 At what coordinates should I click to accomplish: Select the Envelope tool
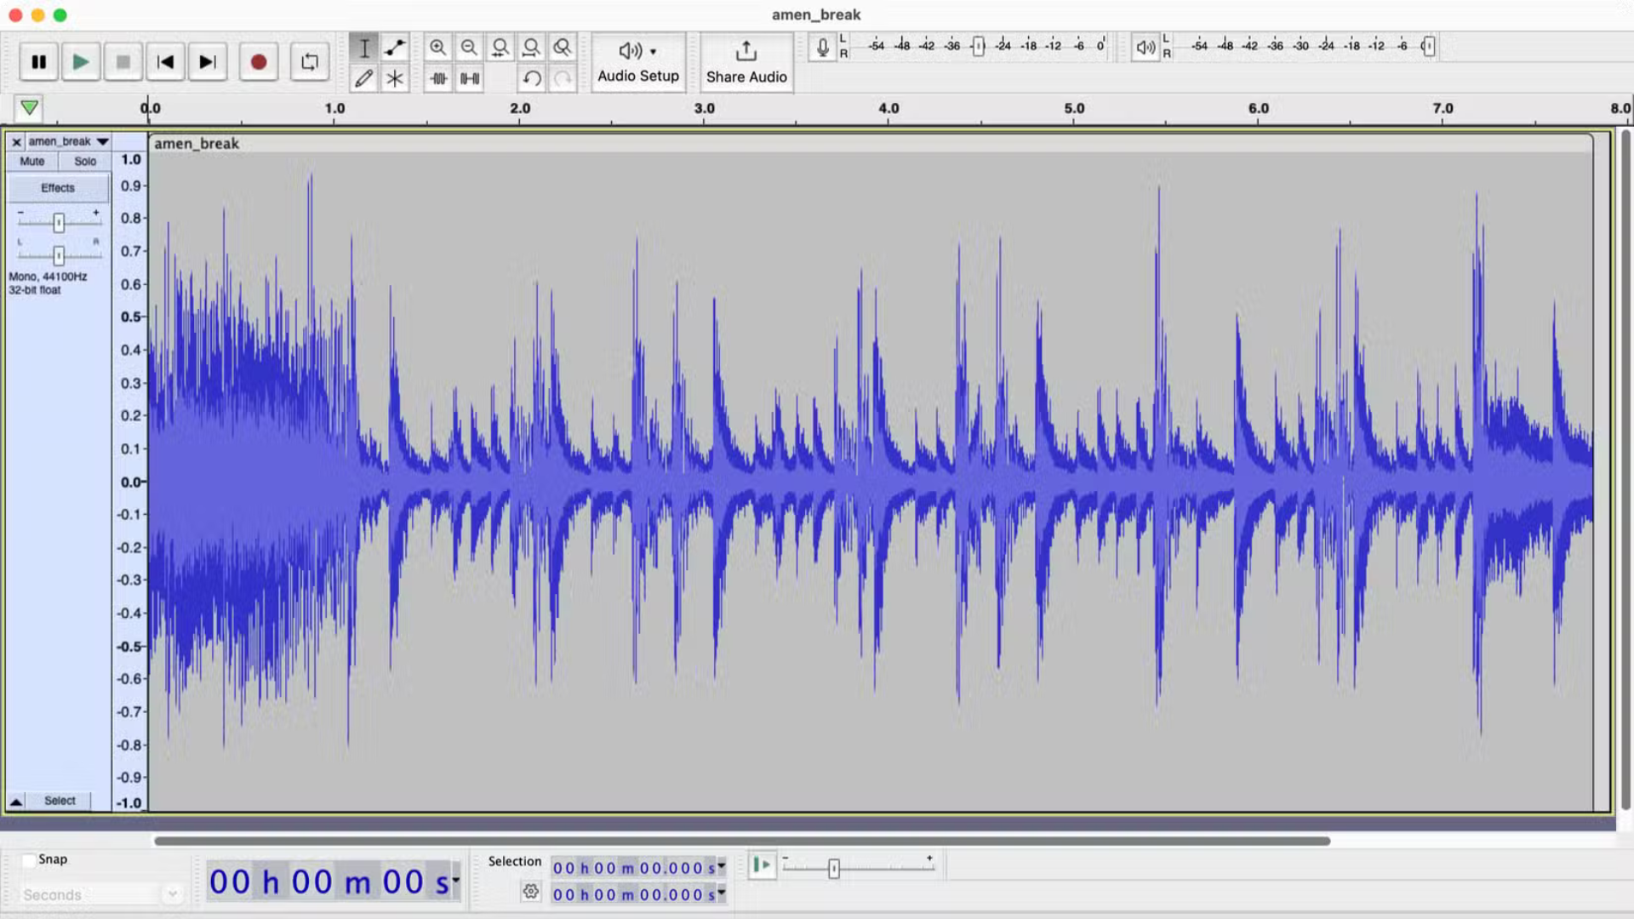(x=395, y=48)
